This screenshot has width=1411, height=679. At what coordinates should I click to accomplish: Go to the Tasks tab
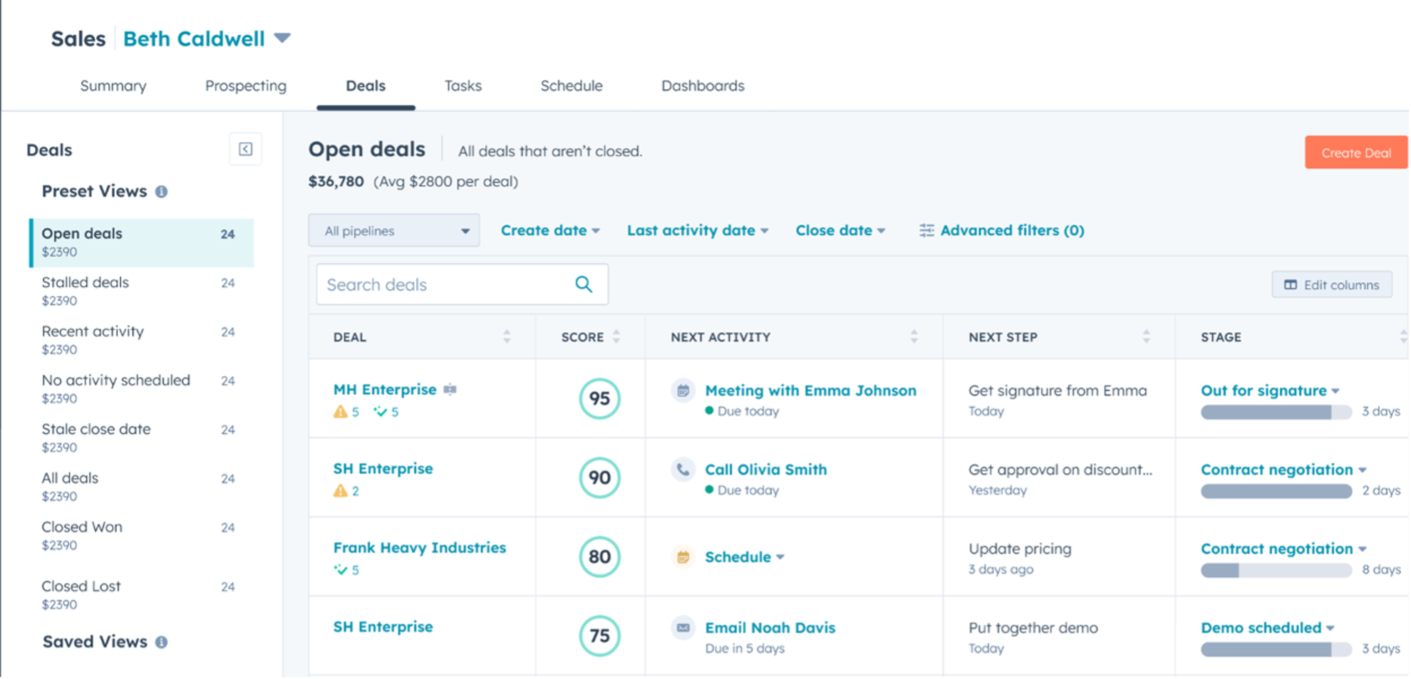coord(463,85)
